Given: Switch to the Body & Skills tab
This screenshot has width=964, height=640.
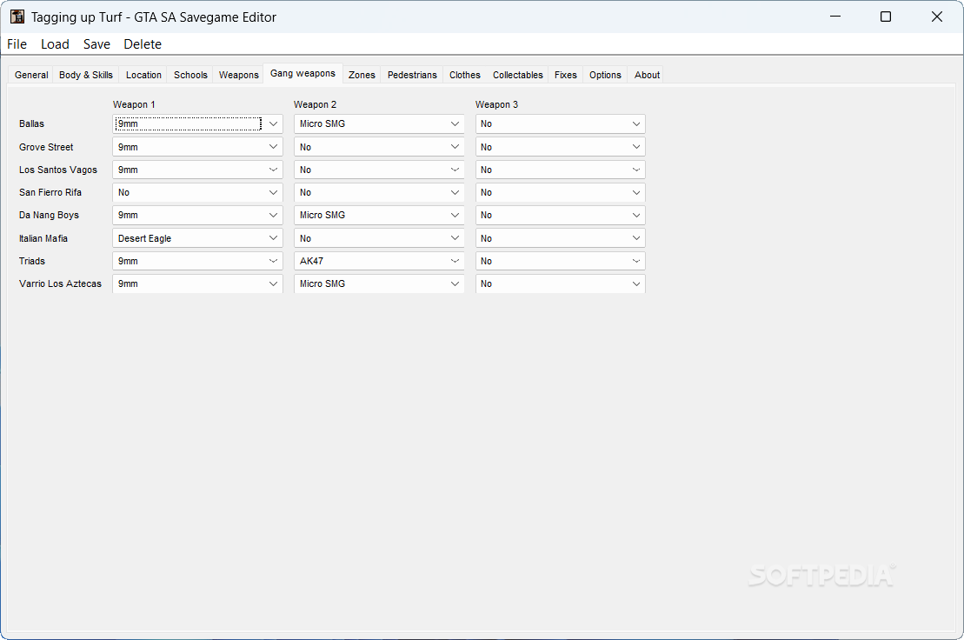Looking at the screenshot, I should coord(86,75).
